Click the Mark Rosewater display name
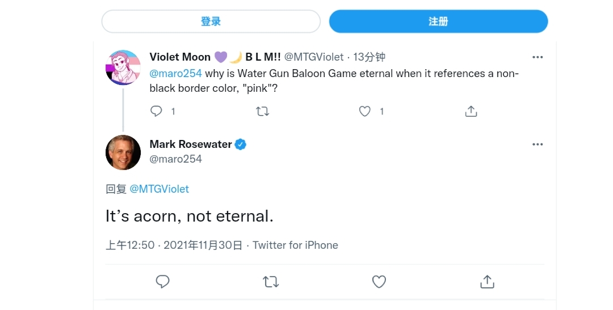The width and height of the screenshot is (613, 310). [190, 145]
